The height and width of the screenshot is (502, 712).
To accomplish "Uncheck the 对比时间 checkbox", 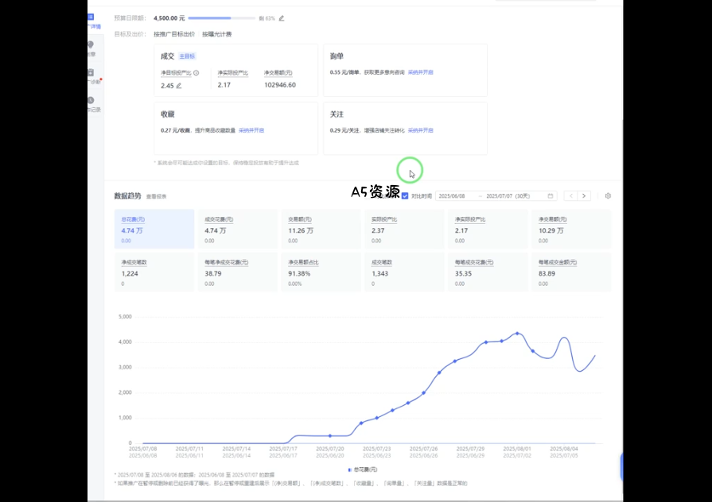I will [x=405, y=195].
